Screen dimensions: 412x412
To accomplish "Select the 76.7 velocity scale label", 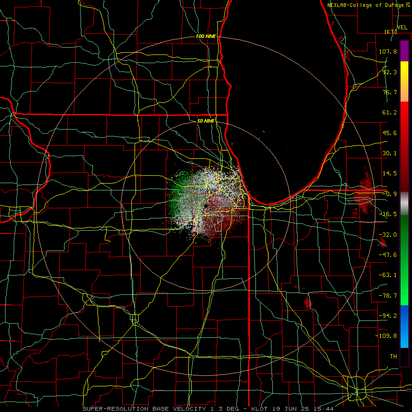I will coord(390,92).
